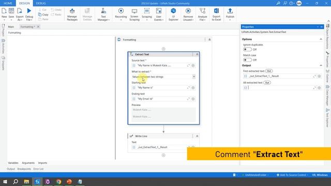
Task: Switch to the DEBUG ribbon tab
Action: point(41,3)
